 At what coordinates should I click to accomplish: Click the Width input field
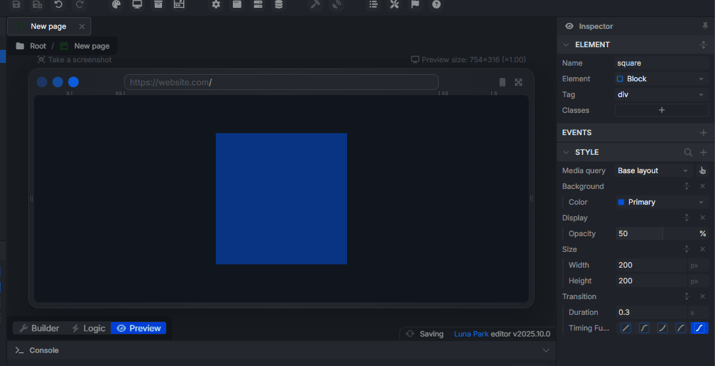pos(651,265)
